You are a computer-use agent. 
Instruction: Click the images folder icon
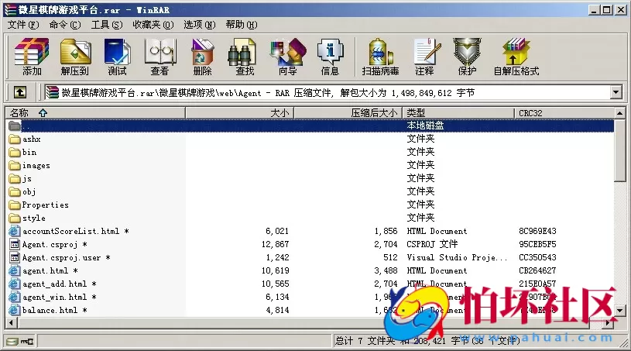[15, 166]
